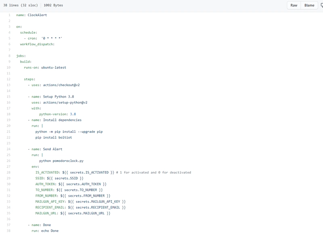Click the RECIPIENT_EMAIL secret line
The height and width of the screenshot is (233, 323).
(80, 208)
